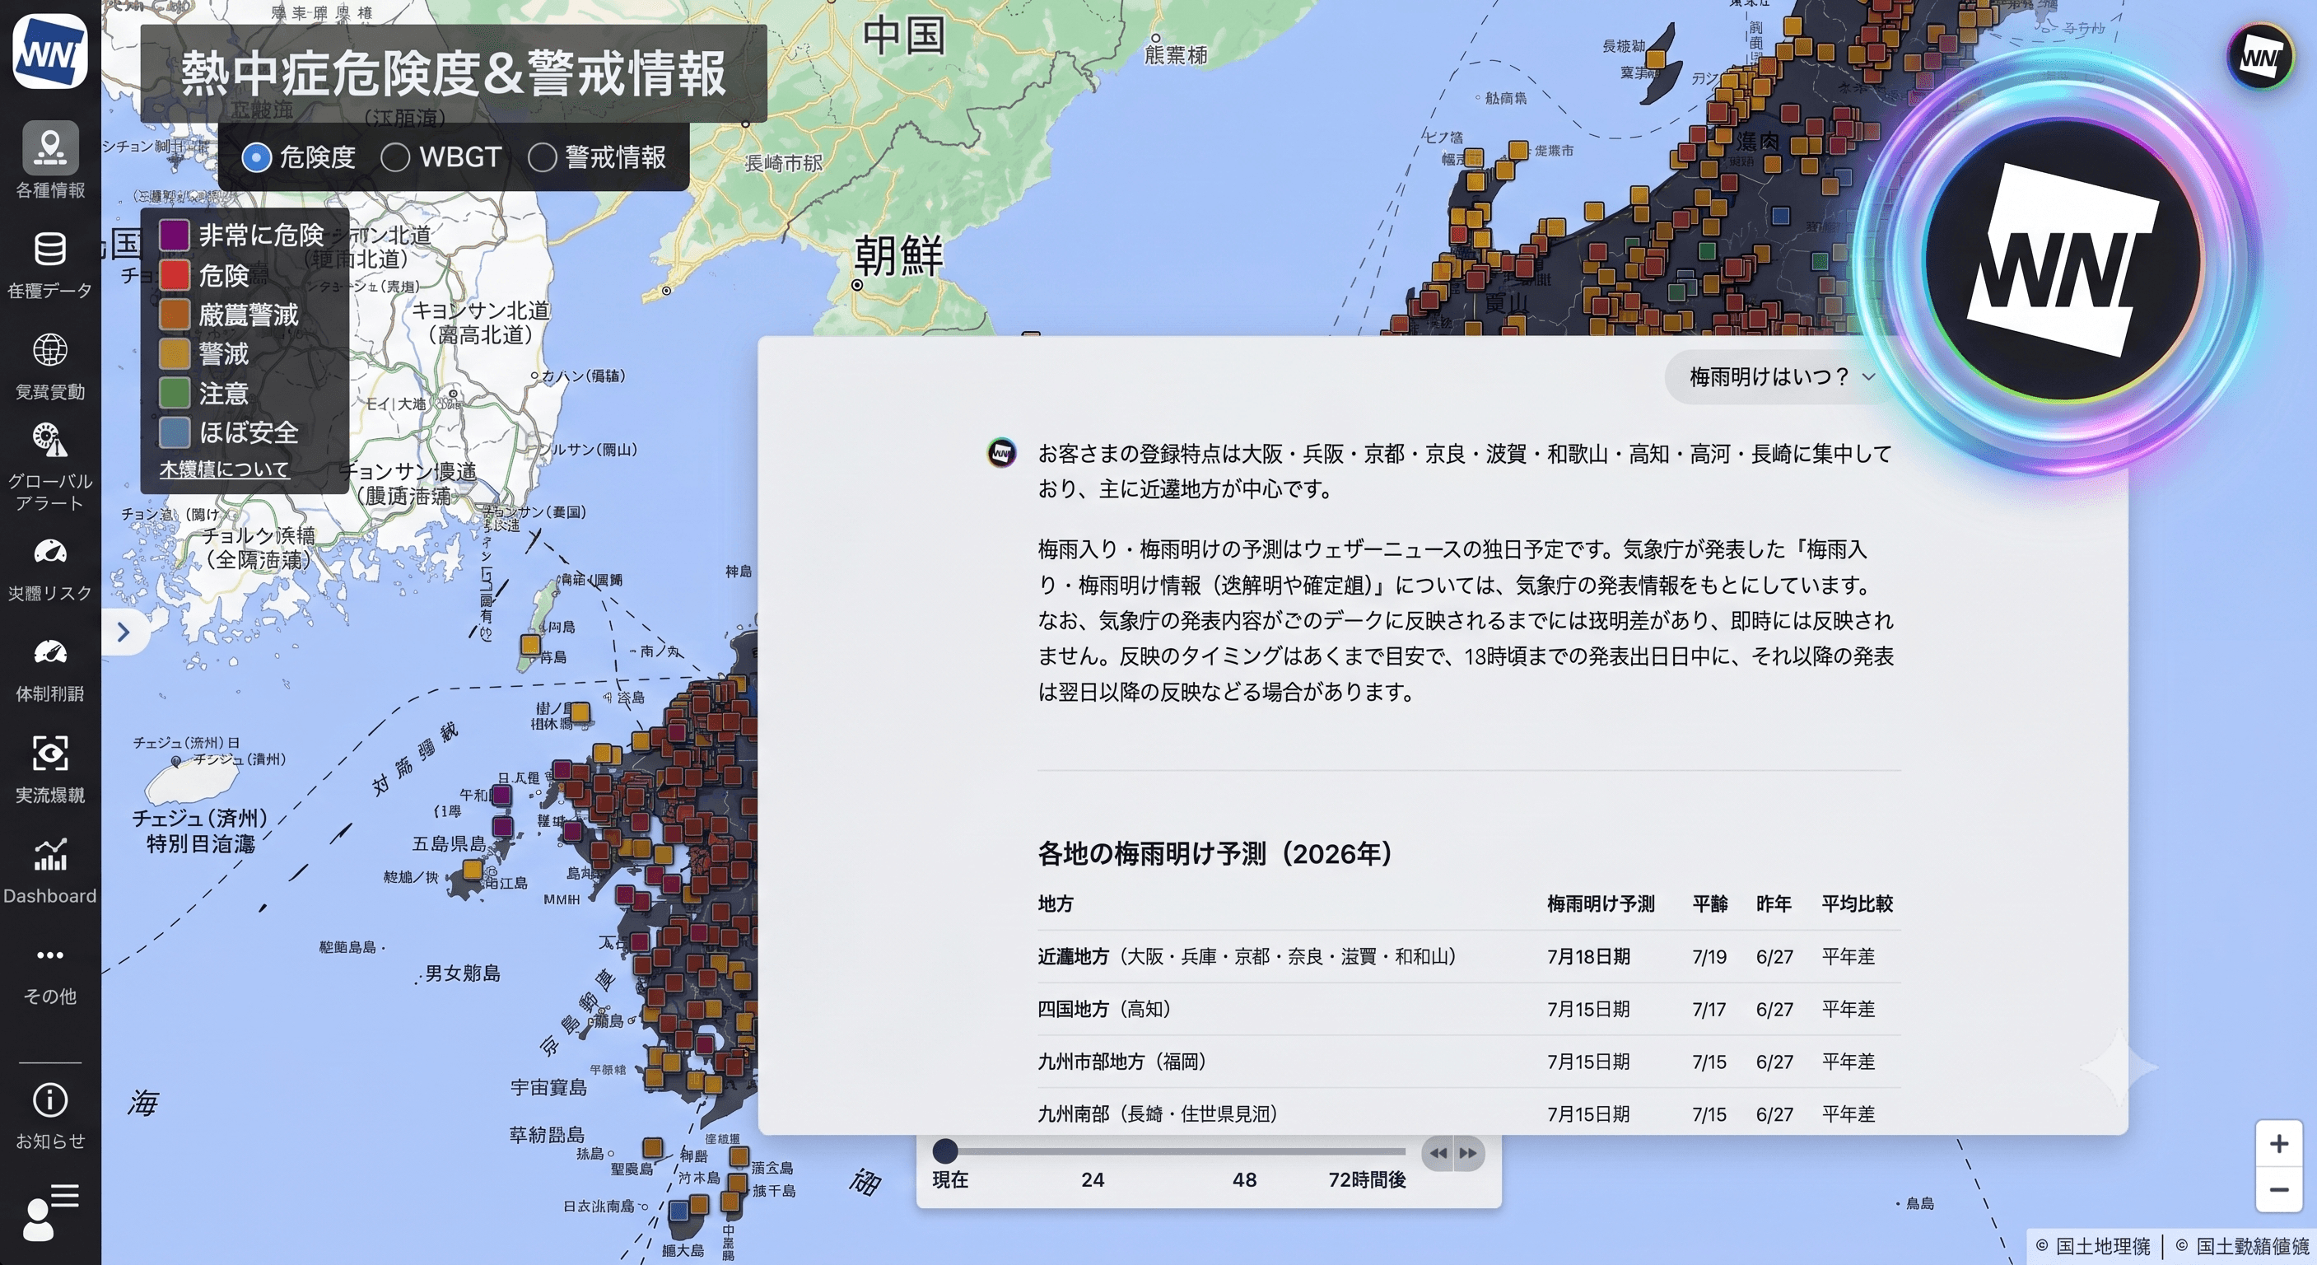2317x1265 pixels.
Task: Select the 警戒情報 radio button
Action: tap(543, 157)
